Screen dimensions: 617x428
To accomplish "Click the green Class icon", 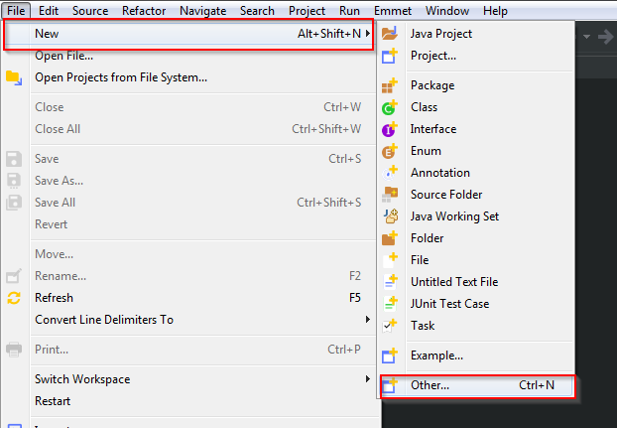I will click(390, 107).
